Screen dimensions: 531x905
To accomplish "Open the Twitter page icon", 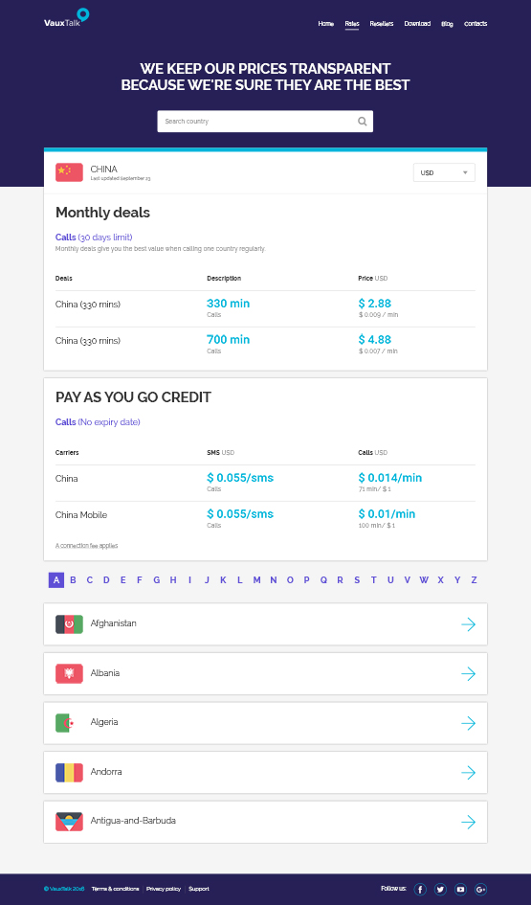I will click(440, 890).
